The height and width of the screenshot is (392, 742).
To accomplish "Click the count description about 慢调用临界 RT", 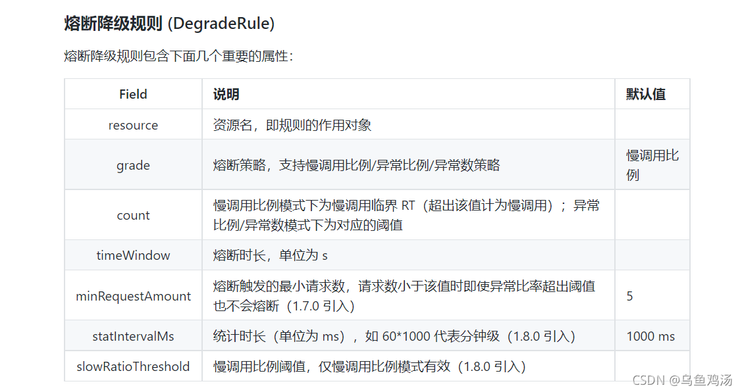I will click(406, 215).
